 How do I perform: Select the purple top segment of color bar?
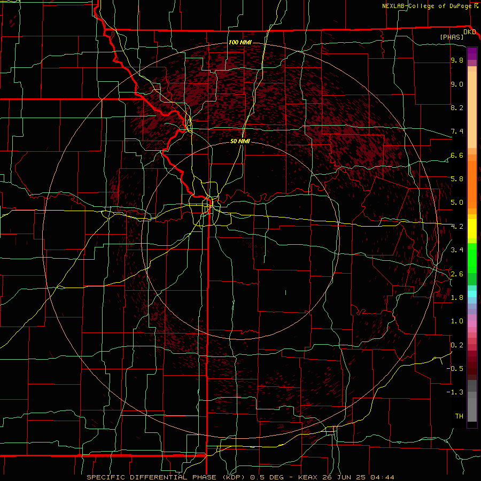472,53
